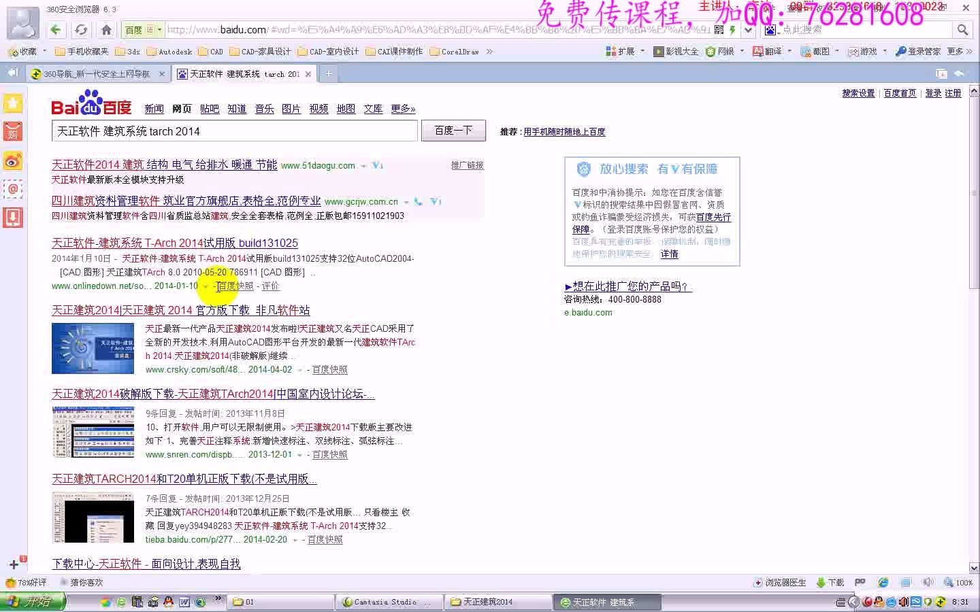Open 登录管家 login manager
Image resolution: width=980 pixels, height=612 pixels.
[x=918, y=51]
